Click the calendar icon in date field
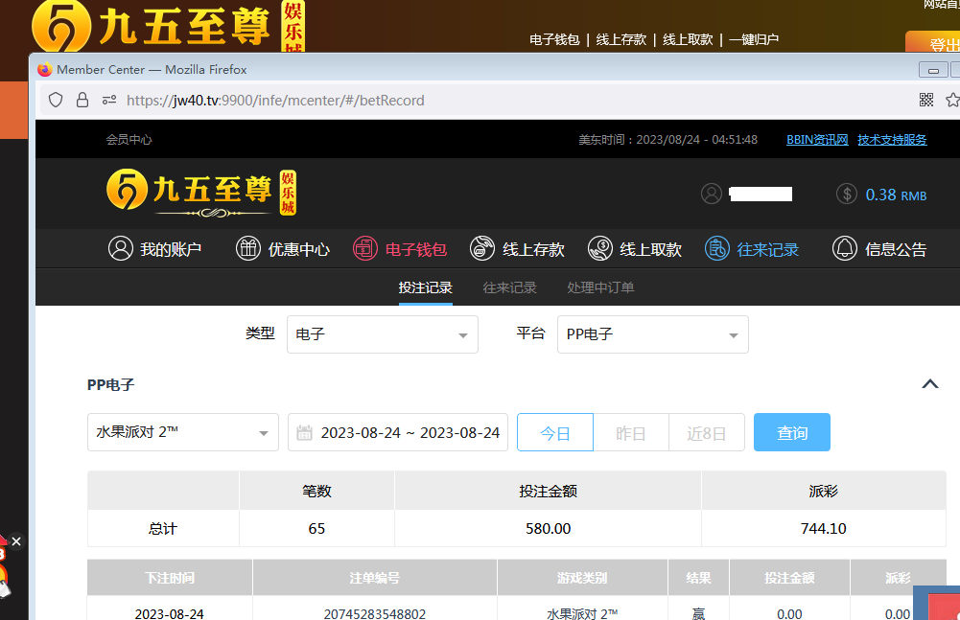The width and height of the screenshot is (960, 620). click(x=304, y=433)
